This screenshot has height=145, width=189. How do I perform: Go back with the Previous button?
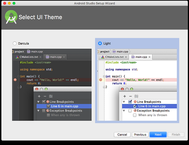(140, 134)
